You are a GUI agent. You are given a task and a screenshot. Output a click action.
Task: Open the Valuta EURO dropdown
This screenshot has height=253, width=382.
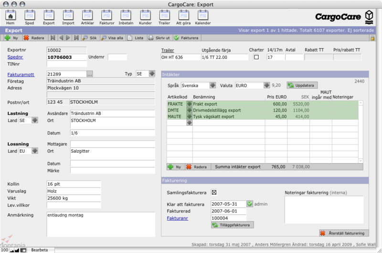267,86
